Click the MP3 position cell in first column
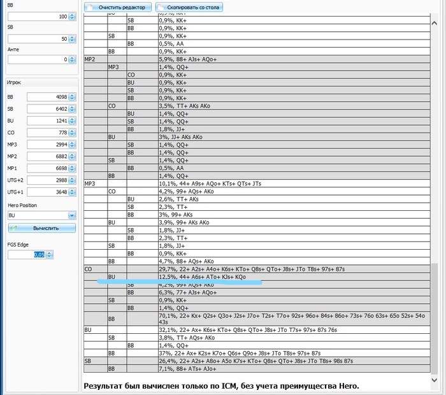 coord(96,183)
